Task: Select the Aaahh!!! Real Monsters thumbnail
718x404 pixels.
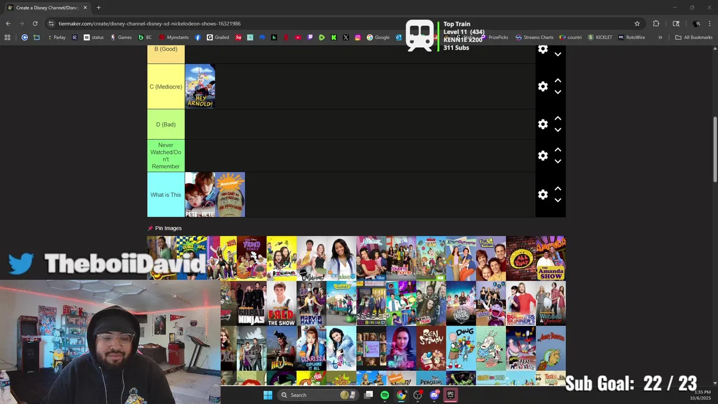Action: (521, 348)
